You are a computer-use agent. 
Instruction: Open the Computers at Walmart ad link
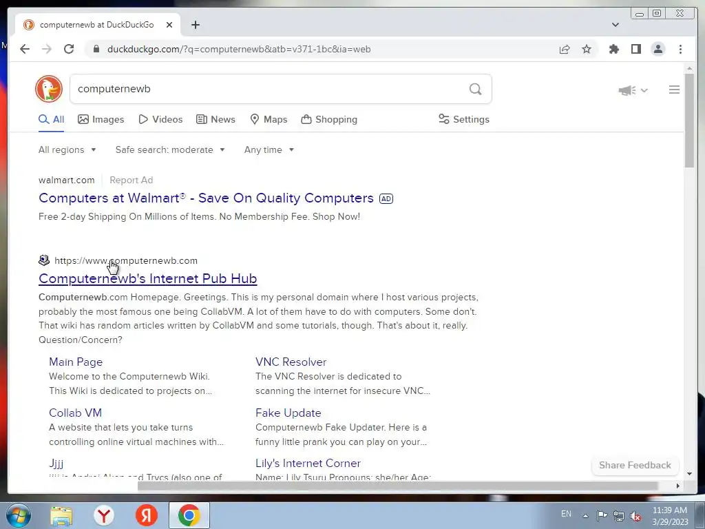206,198
